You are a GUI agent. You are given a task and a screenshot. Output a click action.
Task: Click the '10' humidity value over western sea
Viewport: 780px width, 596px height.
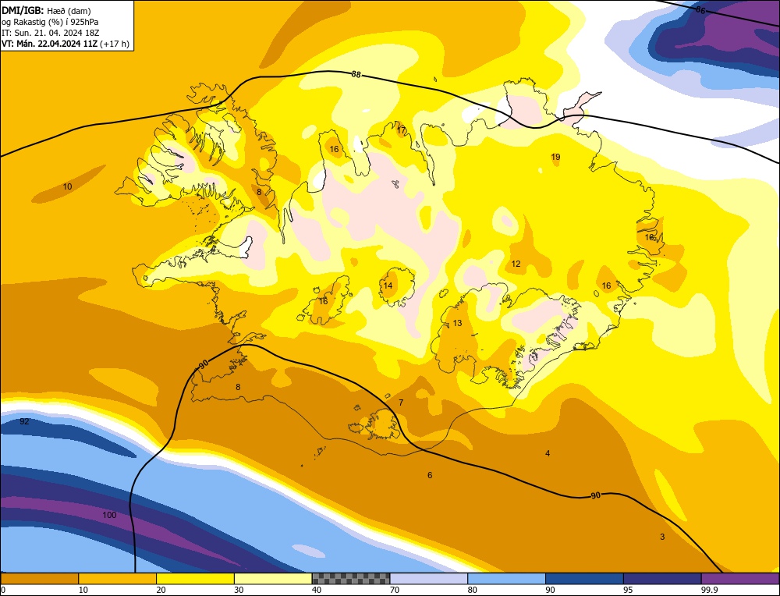[x=67, y=186]
